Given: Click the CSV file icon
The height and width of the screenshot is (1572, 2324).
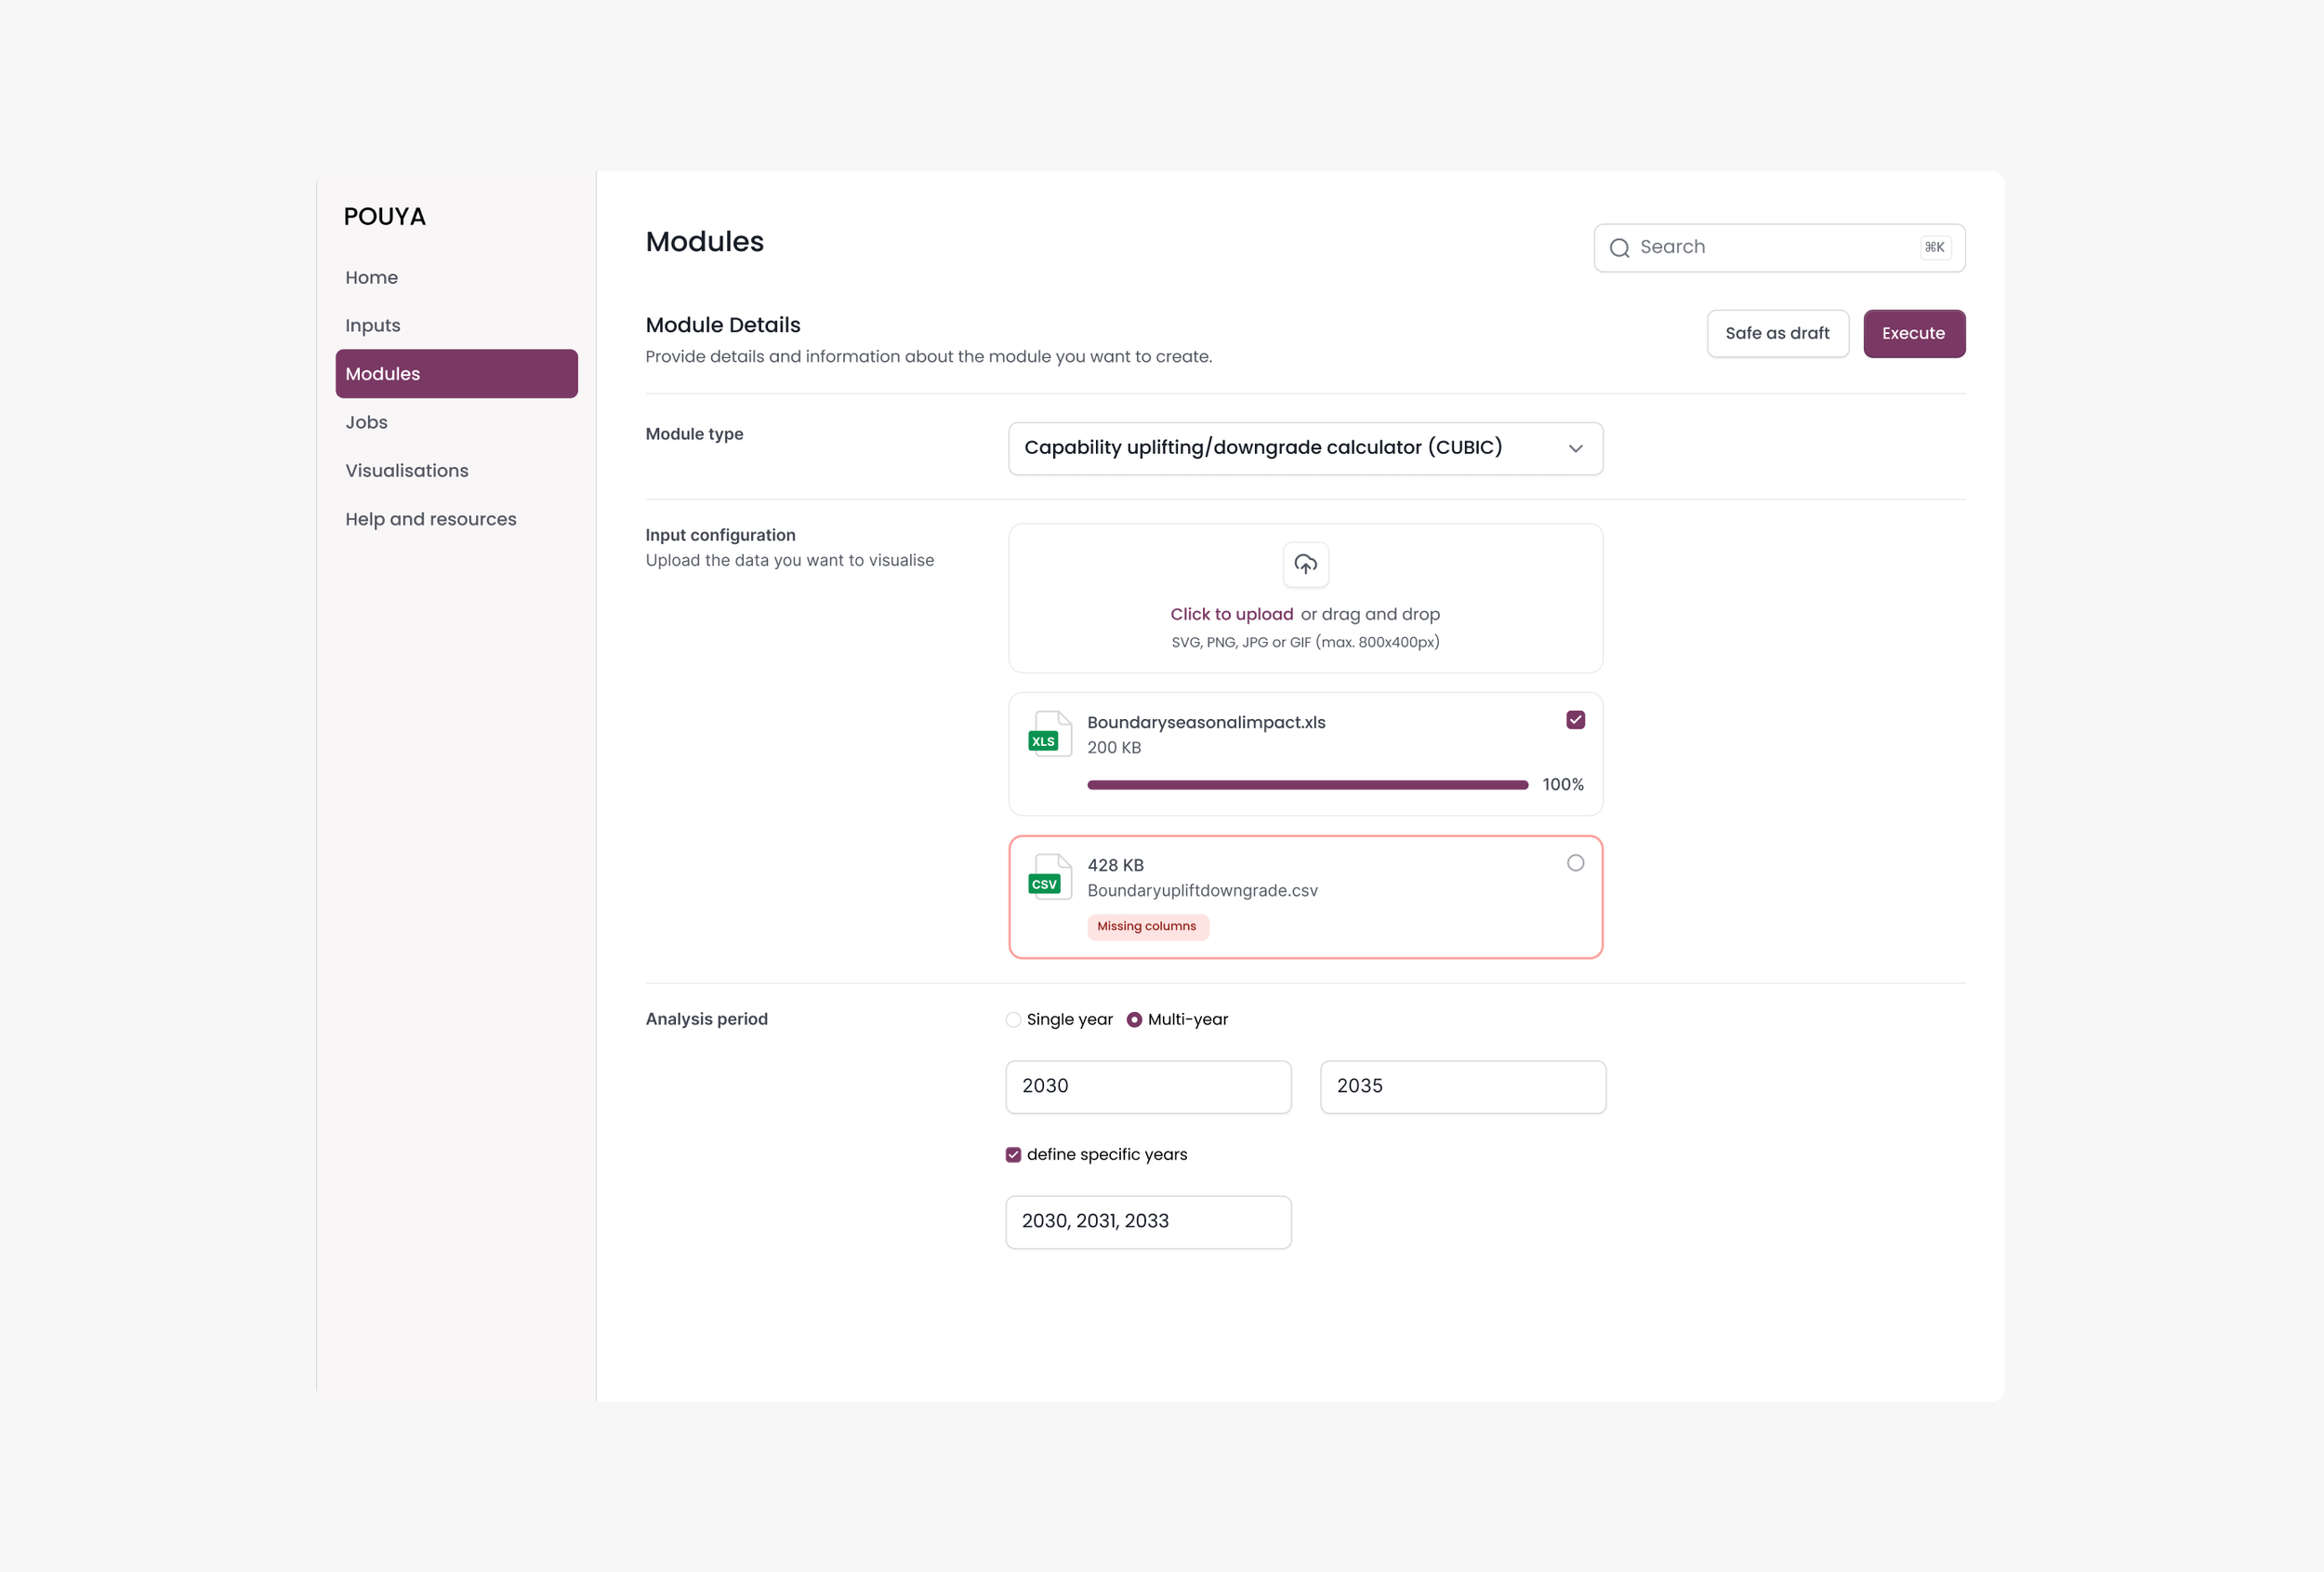Looking at the screenshot, I should [1049, 877].
